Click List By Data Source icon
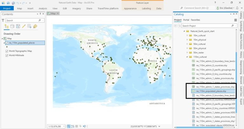 (x=12, y=26)
